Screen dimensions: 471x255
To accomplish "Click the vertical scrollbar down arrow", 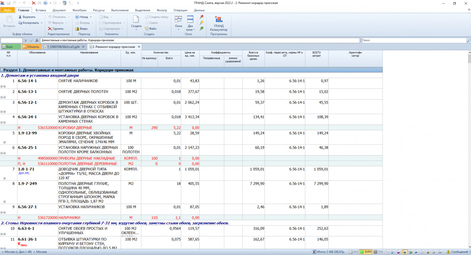I will pos(469,247).
